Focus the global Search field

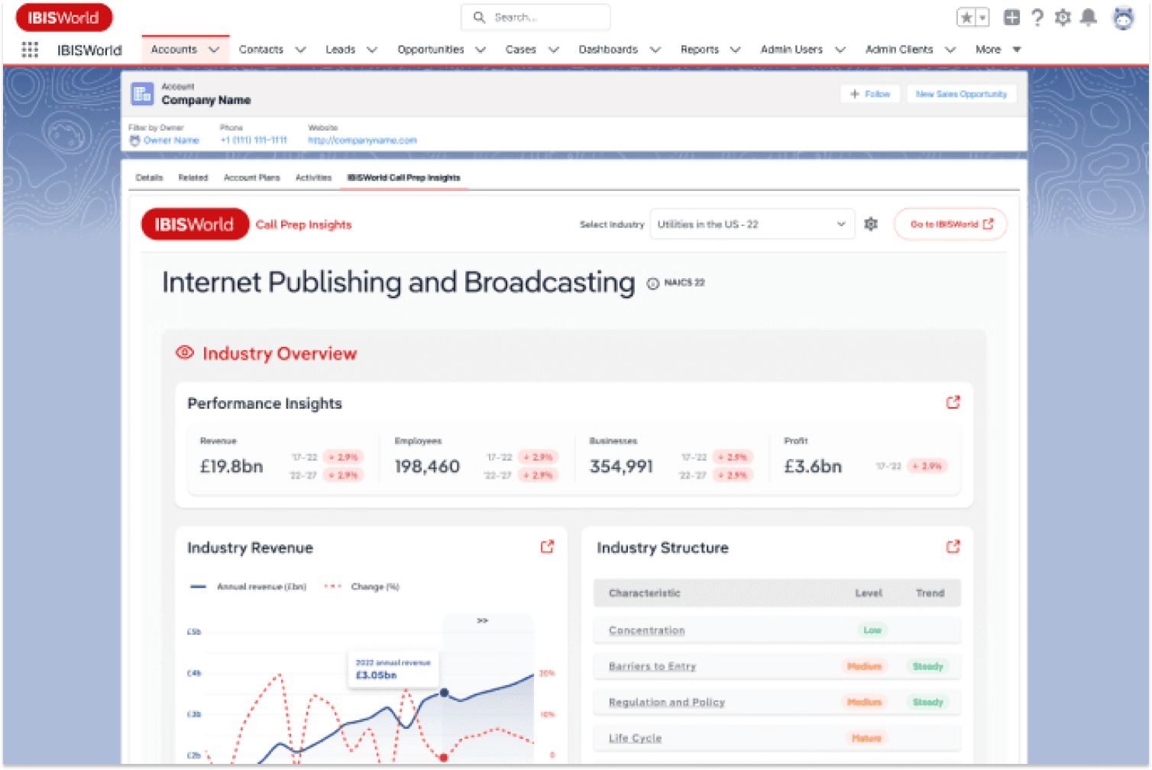[x=536, y=17]
